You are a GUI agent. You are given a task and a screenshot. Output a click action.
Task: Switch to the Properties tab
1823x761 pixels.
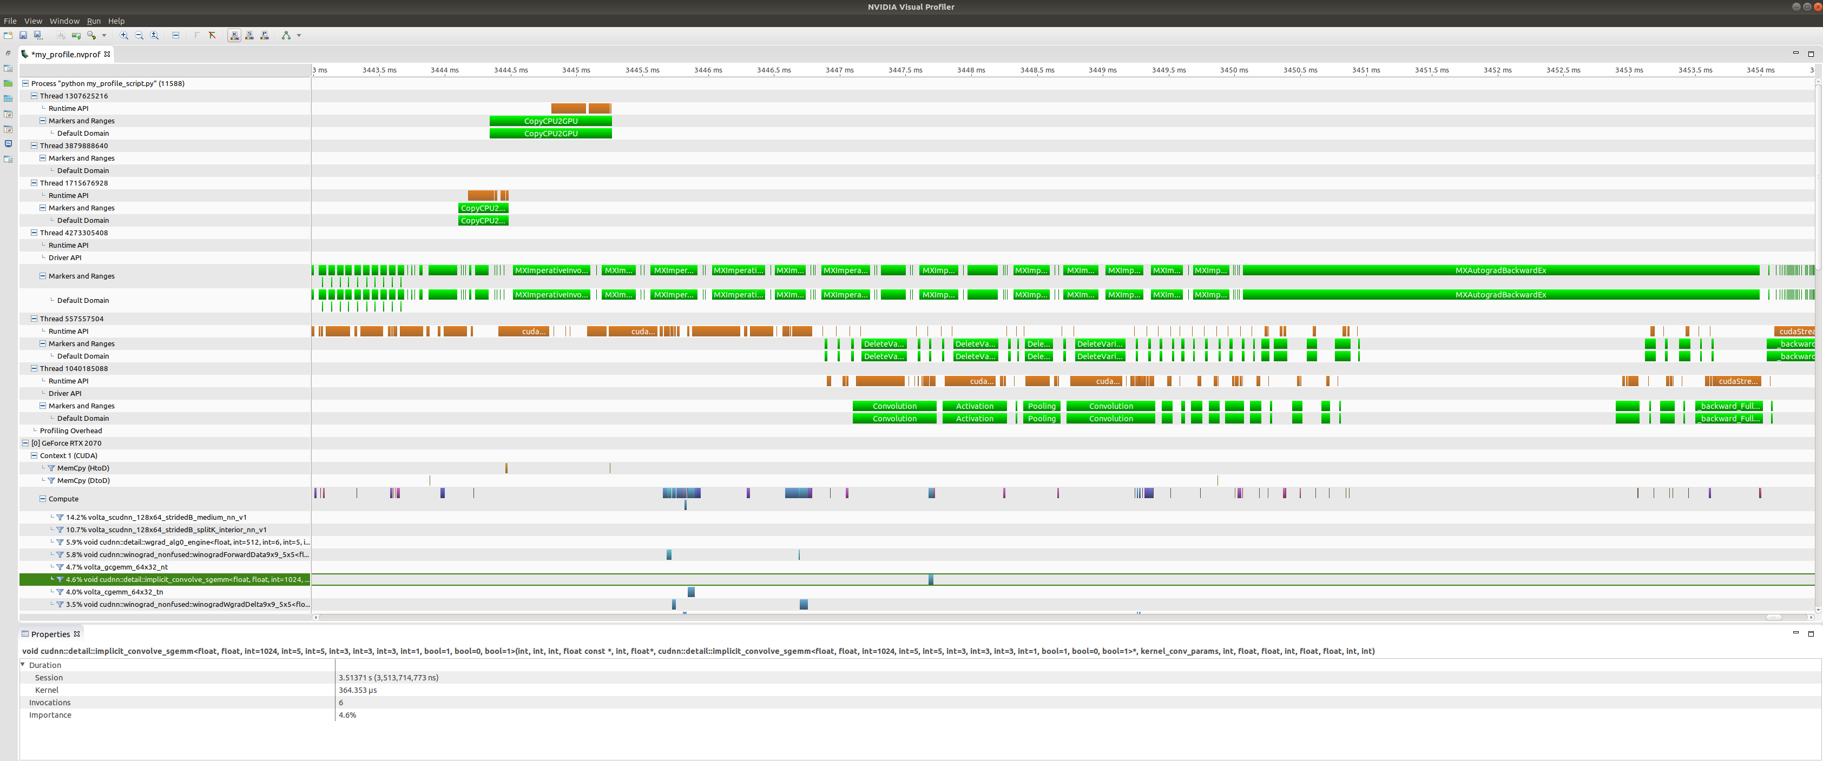(51, 634)
